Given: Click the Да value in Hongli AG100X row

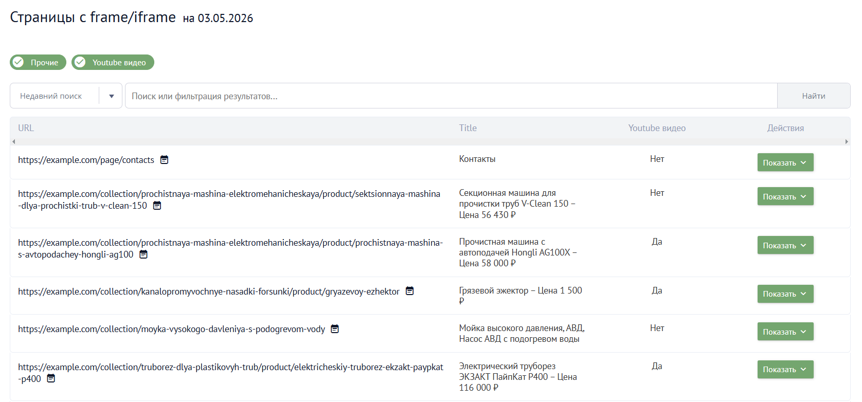Looking at the screenshot, I should tap(657, 242).
